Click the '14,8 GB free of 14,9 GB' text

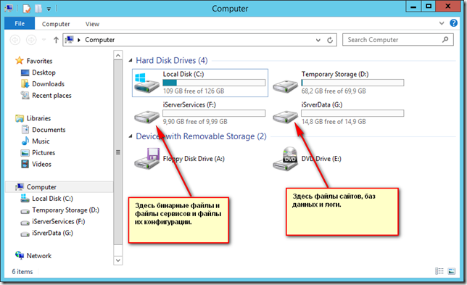click(x=334, y=122)
